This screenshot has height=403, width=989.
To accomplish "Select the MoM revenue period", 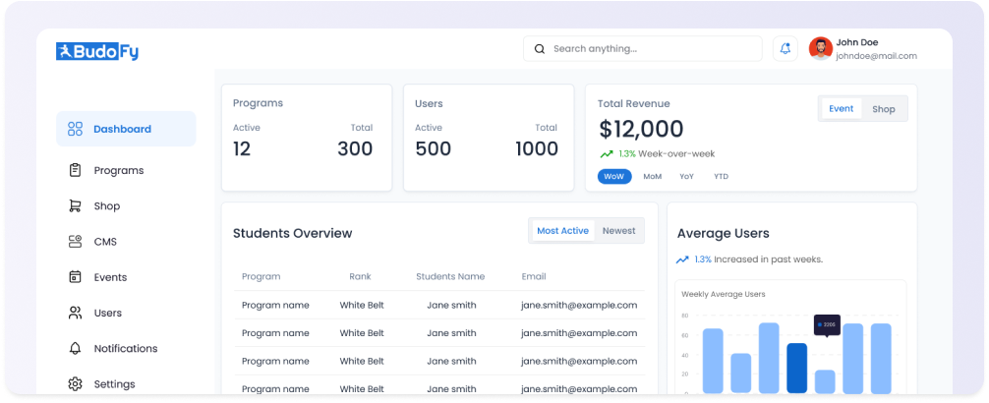I will click(652, 177).
